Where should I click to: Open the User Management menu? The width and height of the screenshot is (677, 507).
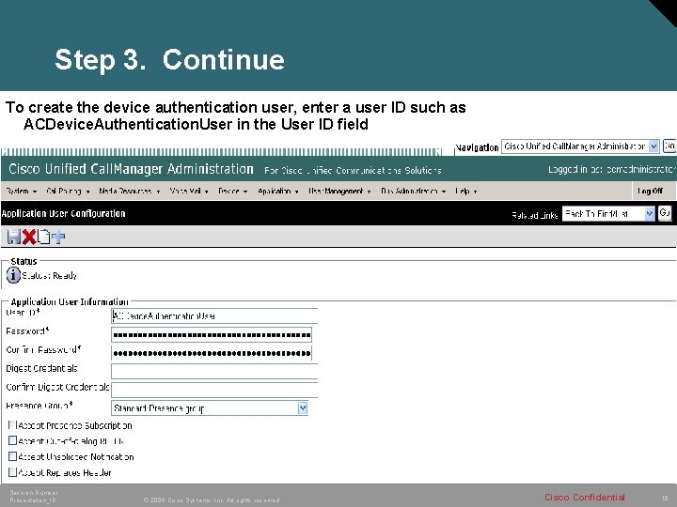tap(339, 191)
